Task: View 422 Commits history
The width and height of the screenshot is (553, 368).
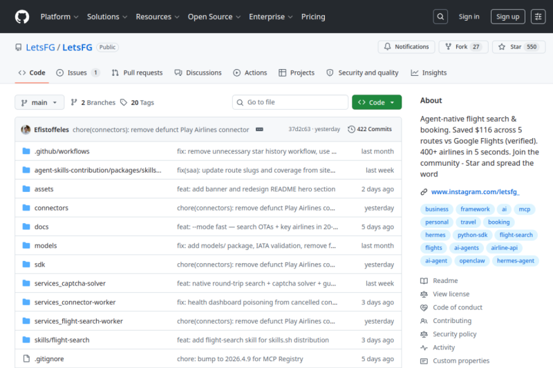Action: (370, 129)
